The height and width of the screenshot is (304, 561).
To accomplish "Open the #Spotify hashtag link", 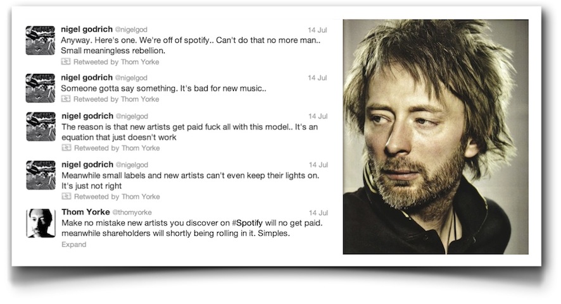I will click(x=247, y=223).
